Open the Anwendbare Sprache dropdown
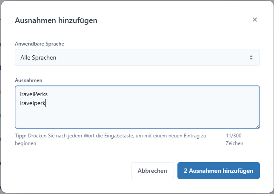Image resolution: width=274 pixels, height=194 pixels. pos(137,57)
